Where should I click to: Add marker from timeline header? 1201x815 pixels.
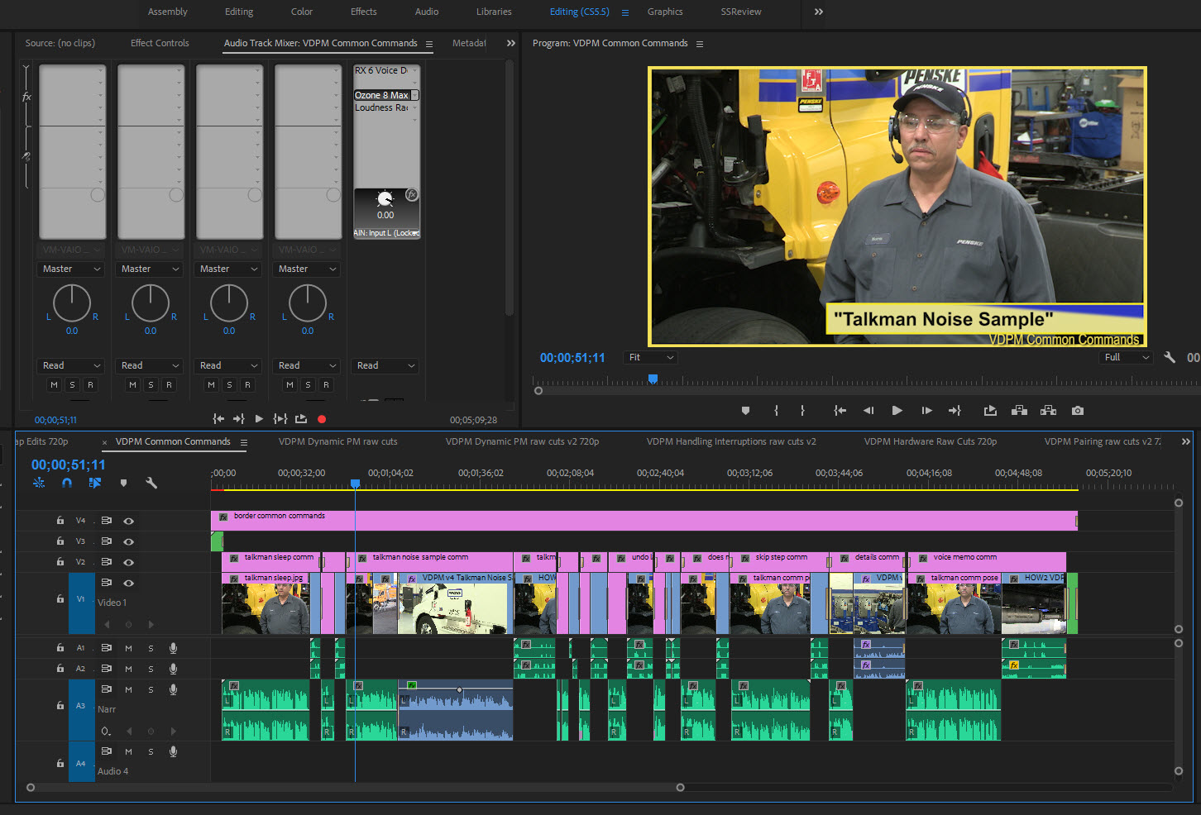point(123,483)
